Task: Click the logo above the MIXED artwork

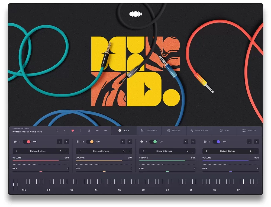Action: pos(135,14)
